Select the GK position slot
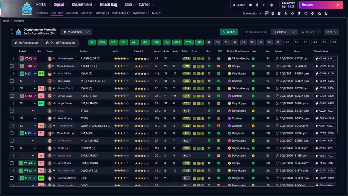The width and height of the screenshot is (348, 196). (92, 42)
